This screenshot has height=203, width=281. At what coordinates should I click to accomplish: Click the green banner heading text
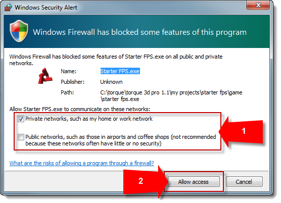[139, 32]
